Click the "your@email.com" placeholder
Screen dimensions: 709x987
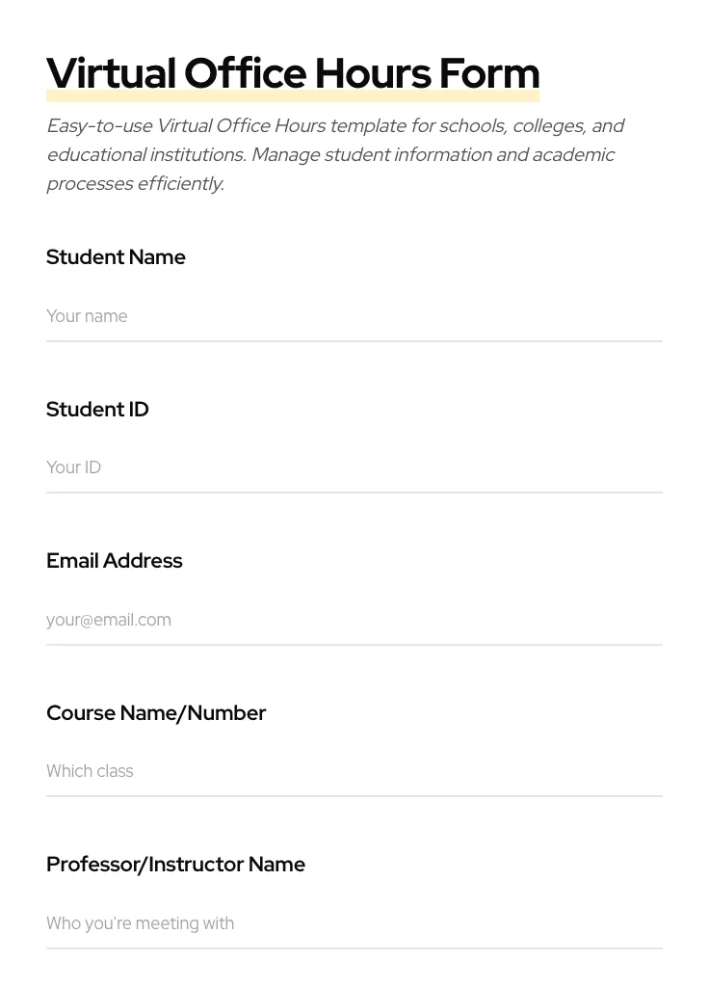click(x=109, y=620)
